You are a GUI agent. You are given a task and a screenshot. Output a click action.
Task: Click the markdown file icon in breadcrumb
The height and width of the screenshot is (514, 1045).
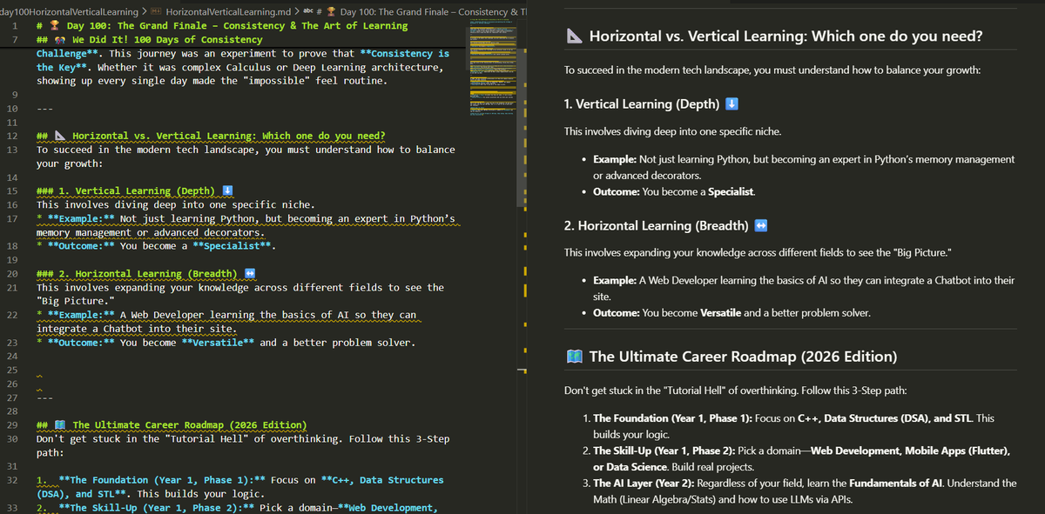tap(156, 12)
